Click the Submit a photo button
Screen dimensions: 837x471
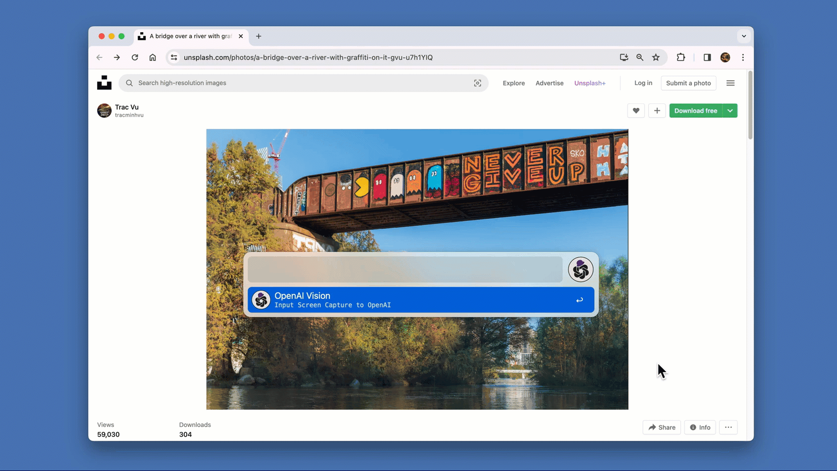(x=688, y=83)
